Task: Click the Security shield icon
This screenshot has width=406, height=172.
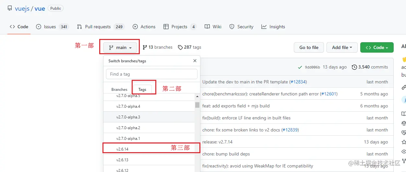Action: click(x=232, y=27)
